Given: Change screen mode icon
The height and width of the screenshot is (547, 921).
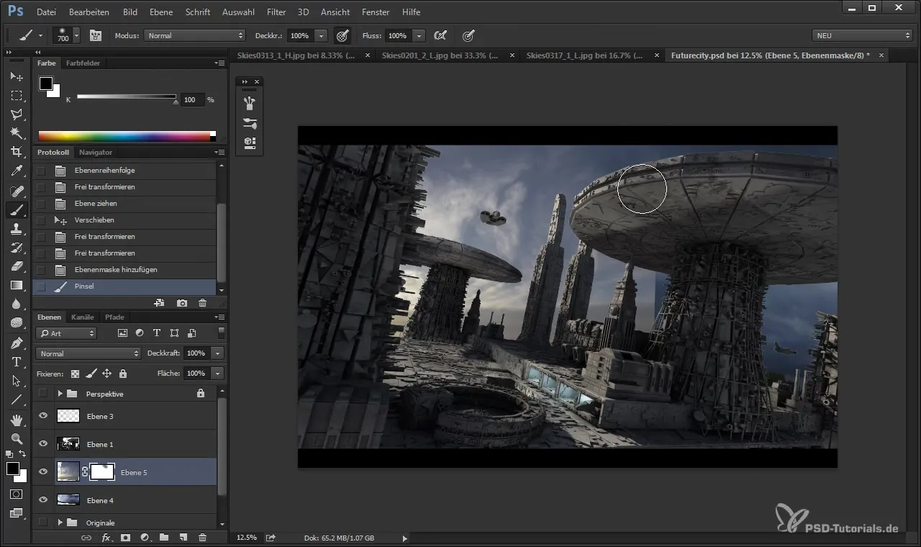Looking at the screenshot, I should point(17,513).
